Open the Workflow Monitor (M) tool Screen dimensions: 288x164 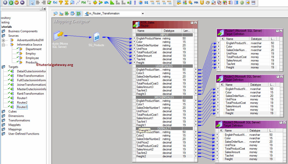[22, 3]
